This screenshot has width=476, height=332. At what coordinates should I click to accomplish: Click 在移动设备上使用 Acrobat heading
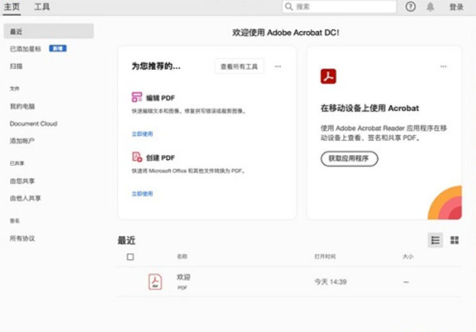370,108
